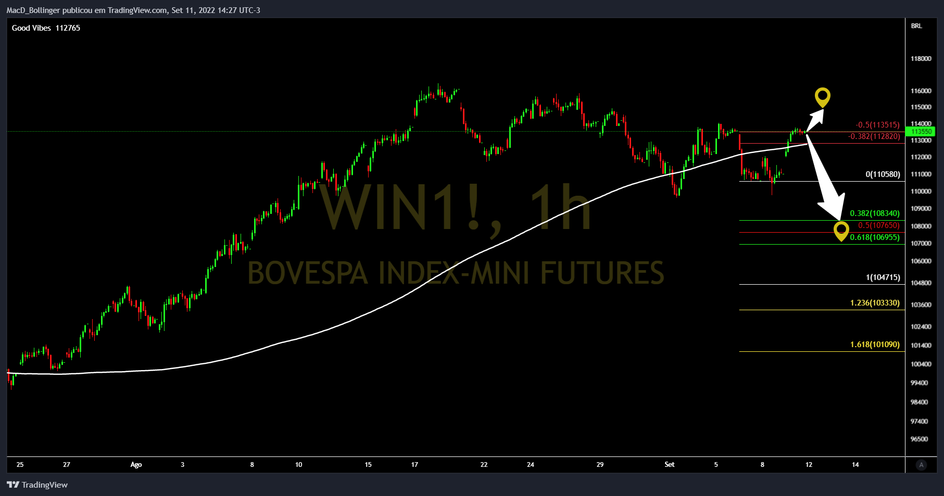Viewport: 944px width, 496px height.
Task: Click the upper yellow target pin marker
Action: (x=822, y=97)
